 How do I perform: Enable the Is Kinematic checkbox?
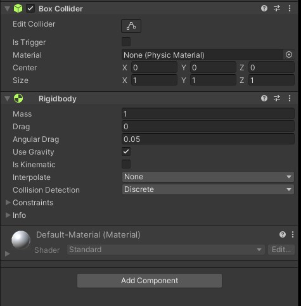click(126, 164)
